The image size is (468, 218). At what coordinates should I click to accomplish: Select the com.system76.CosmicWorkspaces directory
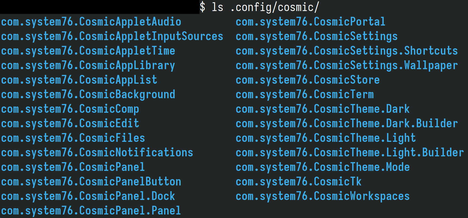click(323, 196)
